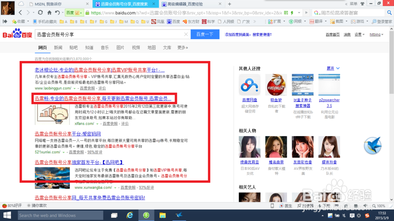Open 手机收藏夹 mobile bookmarks
Screen dimensions: 394x221
point(45,22)
